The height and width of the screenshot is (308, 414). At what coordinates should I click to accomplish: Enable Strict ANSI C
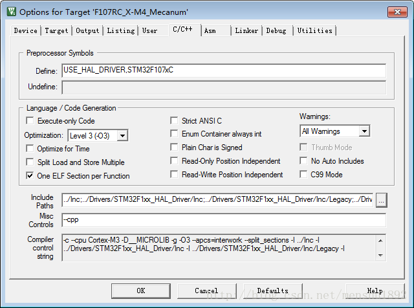pyautogui.click(x=174, y=121)
